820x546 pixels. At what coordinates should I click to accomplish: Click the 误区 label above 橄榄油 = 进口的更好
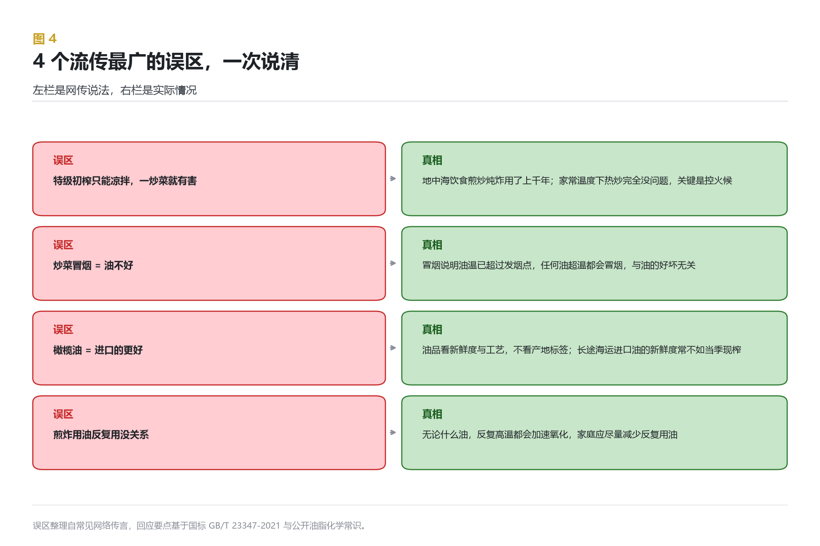pos(63,329)
